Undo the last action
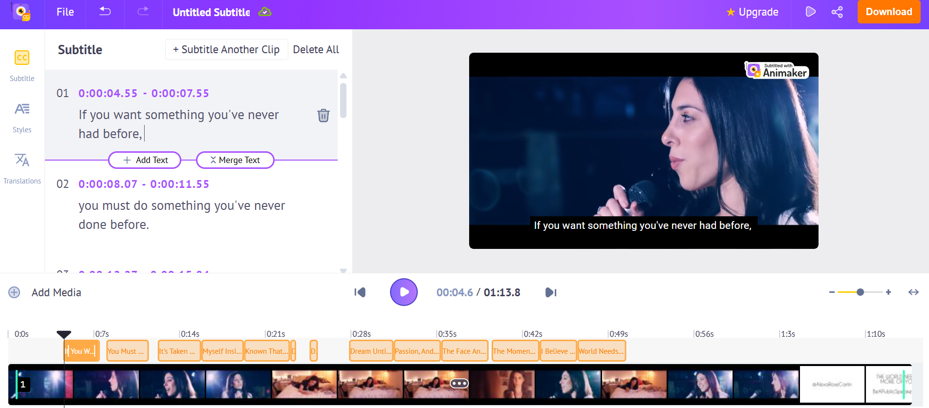 (105, 12)
